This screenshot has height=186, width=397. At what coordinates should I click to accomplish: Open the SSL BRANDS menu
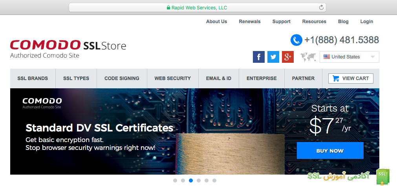point(33,78)
